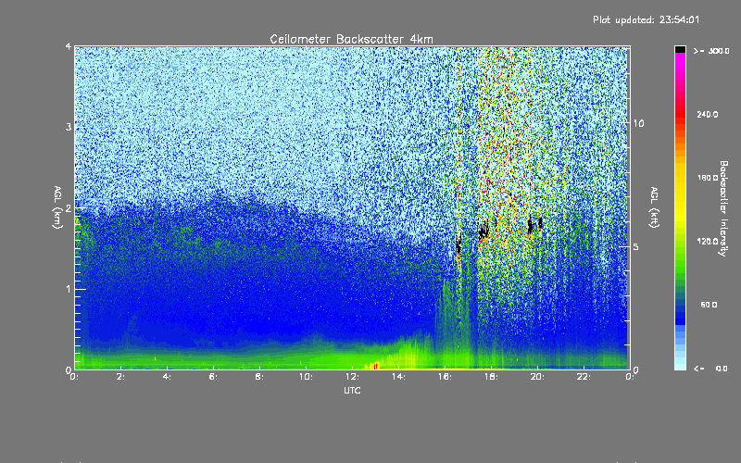Click the red hotspot near 13: at ground level
The height and width of the screenshot is (463, 741).
pyautogui.click(x=375, y=366)
